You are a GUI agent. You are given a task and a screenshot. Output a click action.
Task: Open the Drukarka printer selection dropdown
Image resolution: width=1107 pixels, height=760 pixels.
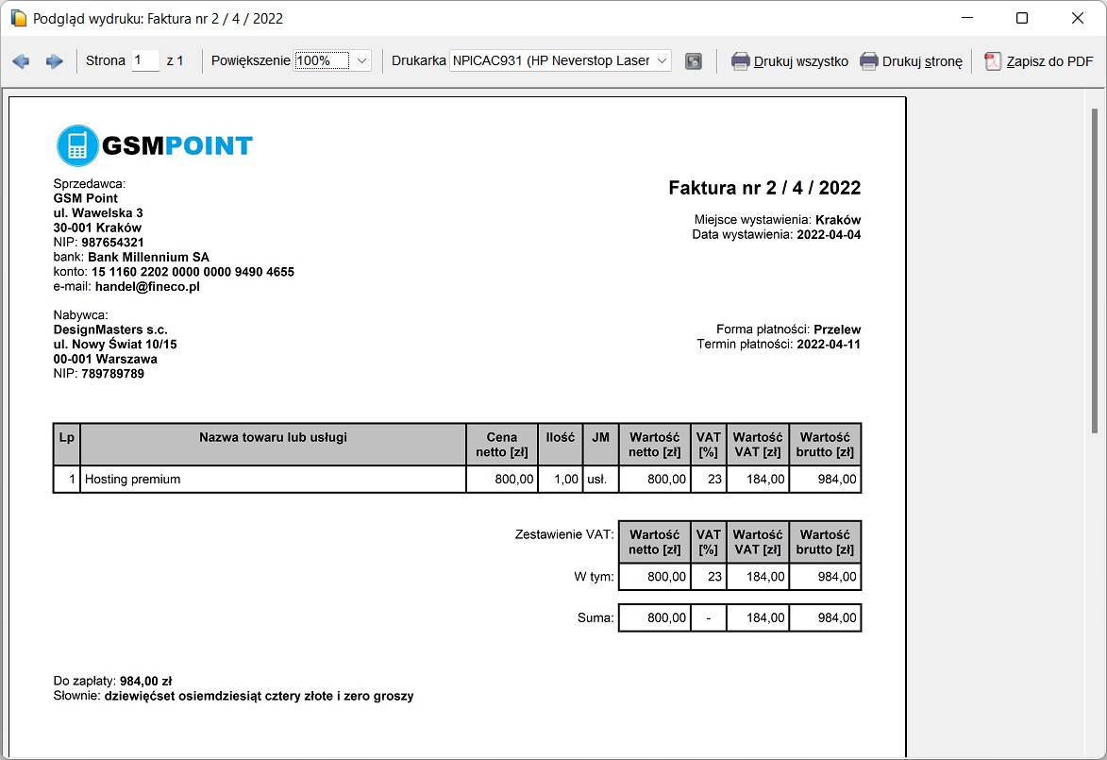tap(662, 61)
